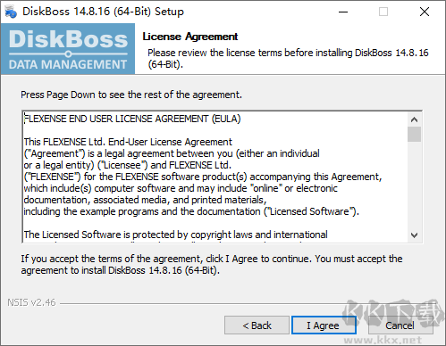The image size is (446, 346).
Task: Go back using the < Back button
Action: [257, 325]
